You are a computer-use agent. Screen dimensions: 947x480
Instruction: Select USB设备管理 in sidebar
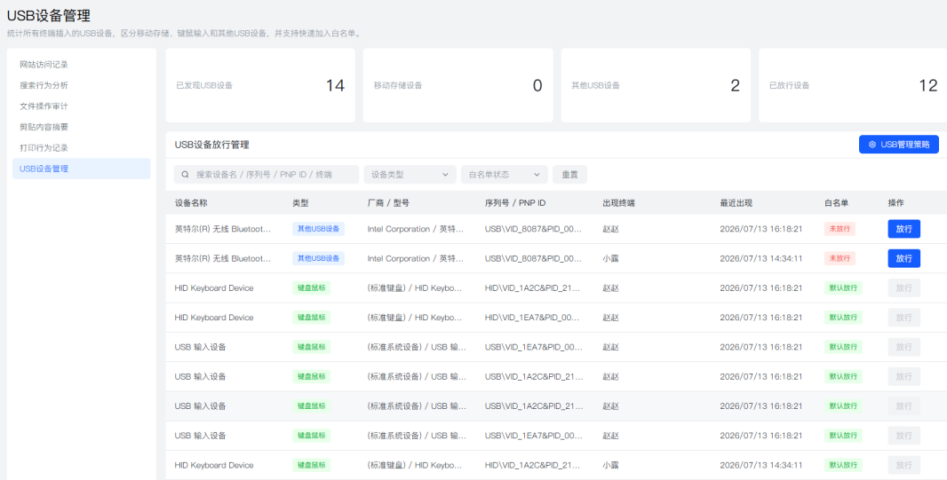pos(81,169)
